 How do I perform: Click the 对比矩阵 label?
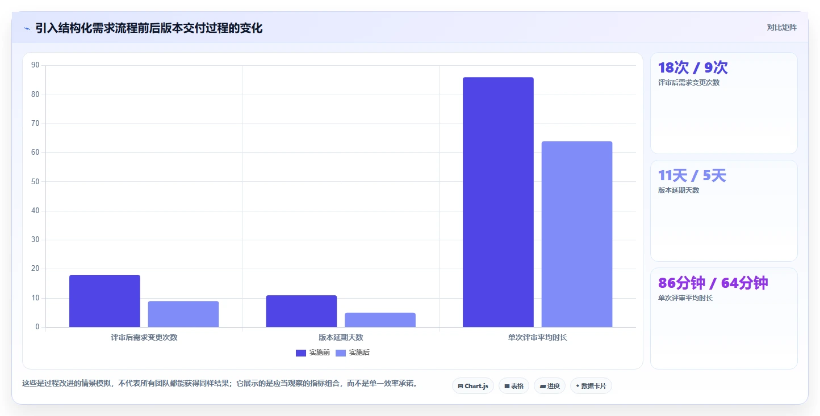781,28
